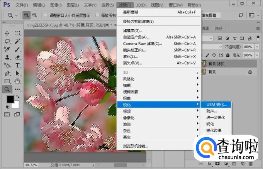
Task: Select the Type (T) tool in toolbox
Action: coord(17,65)
